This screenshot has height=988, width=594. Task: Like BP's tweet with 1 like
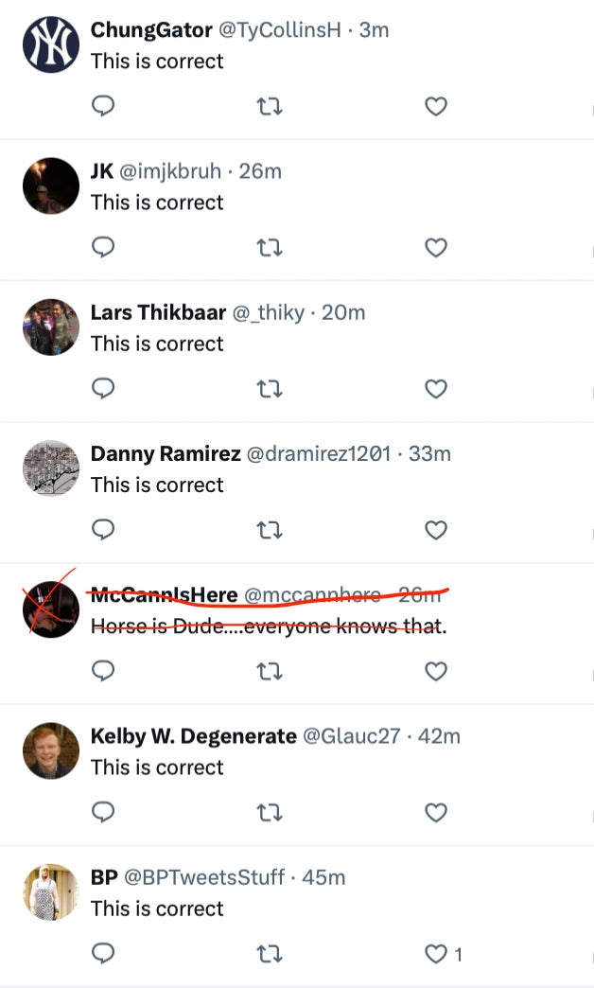pyautogui.click(x=435, y=954)
